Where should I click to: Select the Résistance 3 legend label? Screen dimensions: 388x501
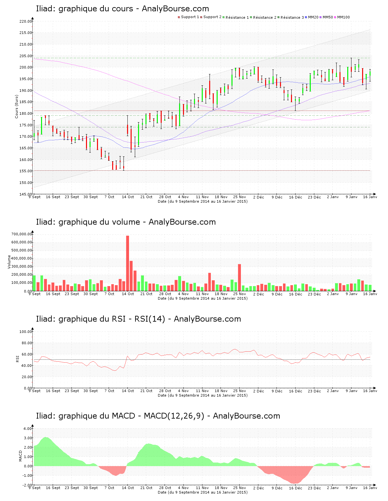point(292,17)
